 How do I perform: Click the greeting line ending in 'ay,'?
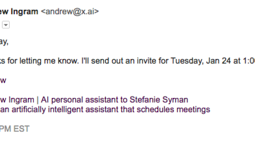4,42
